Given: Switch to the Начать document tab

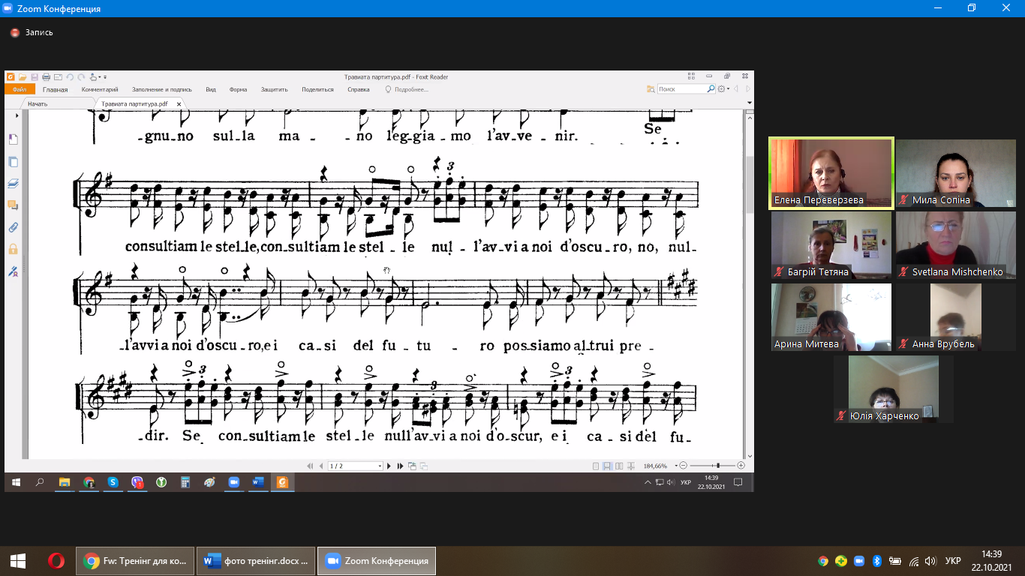Looking at the screenshot, I should coord(38,103).
